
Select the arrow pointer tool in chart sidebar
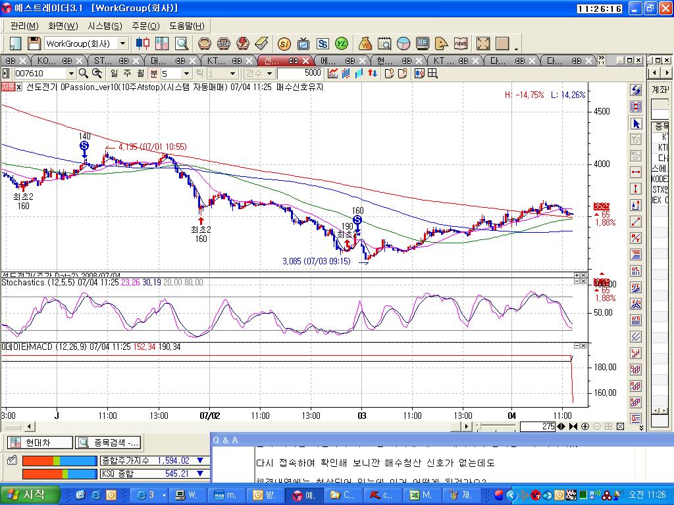[636, 124]
